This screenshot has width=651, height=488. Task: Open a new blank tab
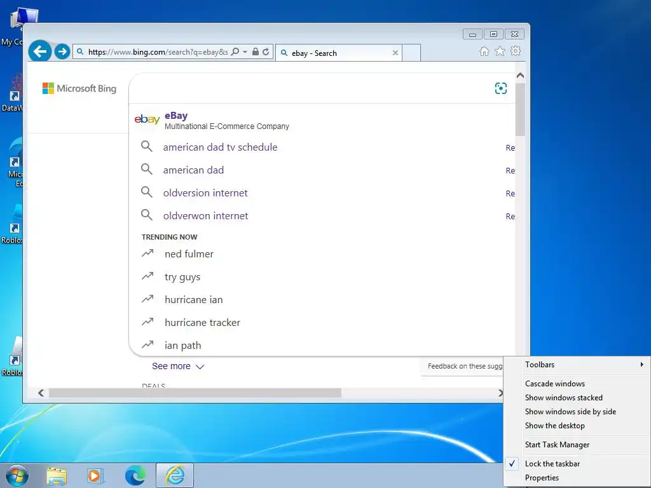tap(411, 53)
